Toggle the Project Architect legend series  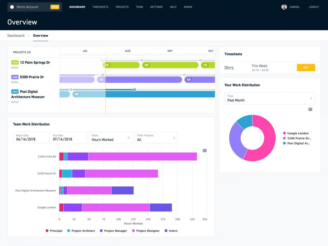tap(81, 231)
